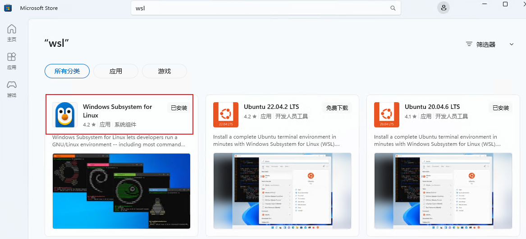Open the Ubuntu 20.04.6 LTS screenshot thumbnail
The width and height of the screenshot is (526, 239).
(x=443, y=191)
